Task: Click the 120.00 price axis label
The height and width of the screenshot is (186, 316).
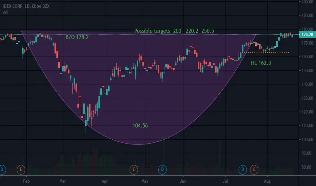Action: tap(307, 112)
